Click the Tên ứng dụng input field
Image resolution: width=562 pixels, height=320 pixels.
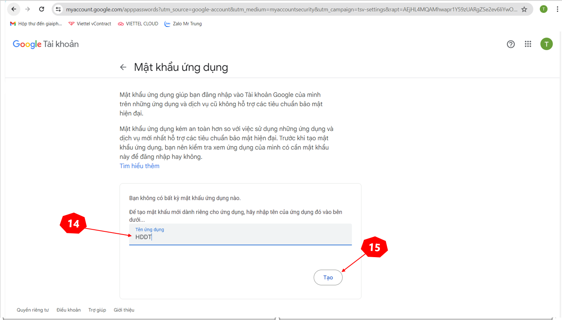(240, 236)
